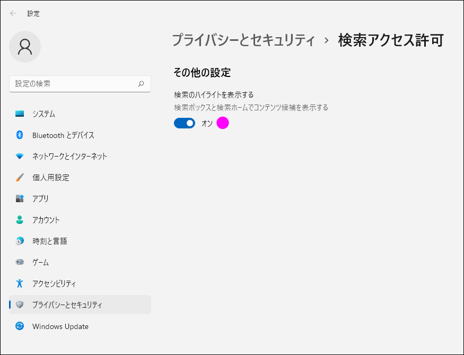The width and height of the screenshot is (464, 355).
Task: Click the Accessibility figure icon
Action: point(20,283)
